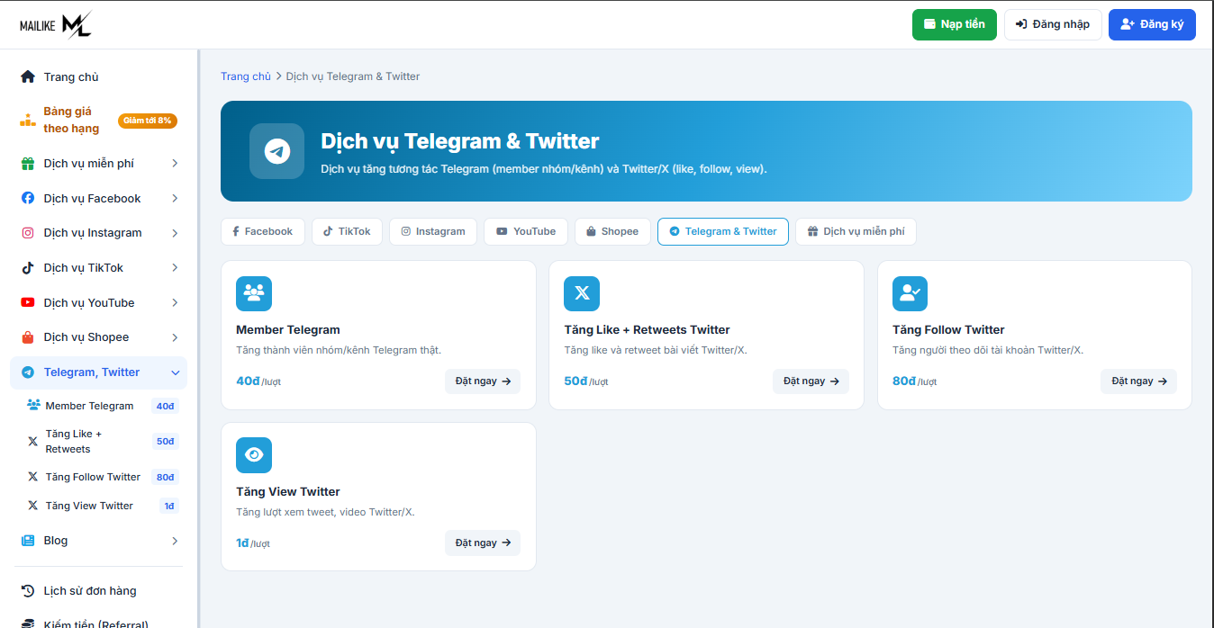
Task: Collapse the Telegram, Twitter sidebar section chevron
Action: (175, 372)
